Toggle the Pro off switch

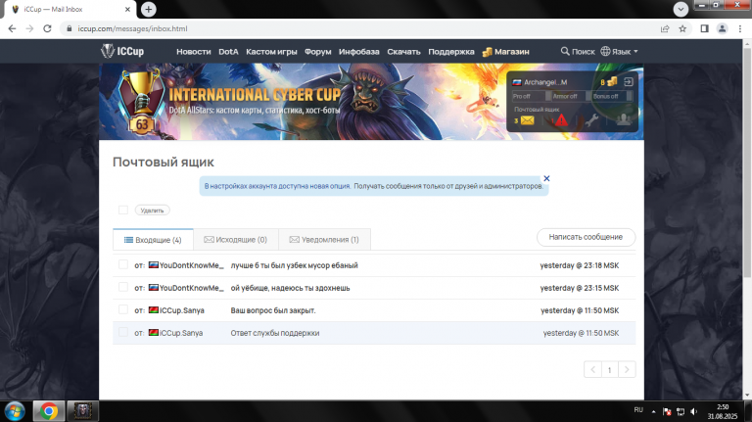point(532,96)
